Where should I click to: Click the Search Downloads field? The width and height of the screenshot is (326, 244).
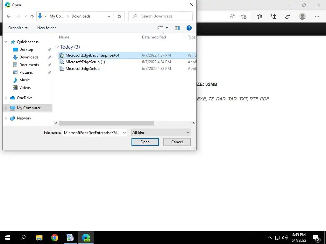[160, 16]
